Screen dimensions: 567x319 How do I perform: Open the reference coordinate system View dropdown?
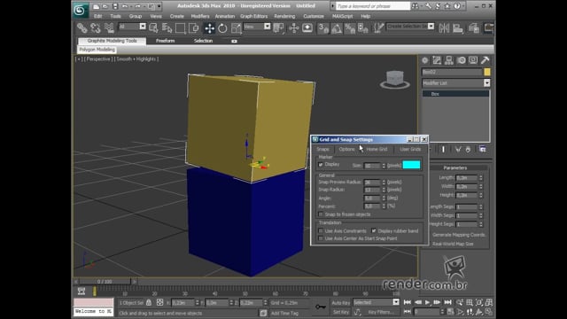coord(267,27)
